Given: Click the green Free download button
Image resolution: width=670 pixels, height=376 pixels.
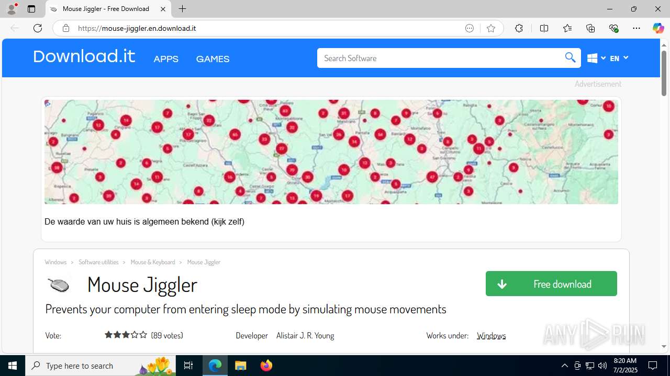Looking at the screenshot, I should coord(551,284).
